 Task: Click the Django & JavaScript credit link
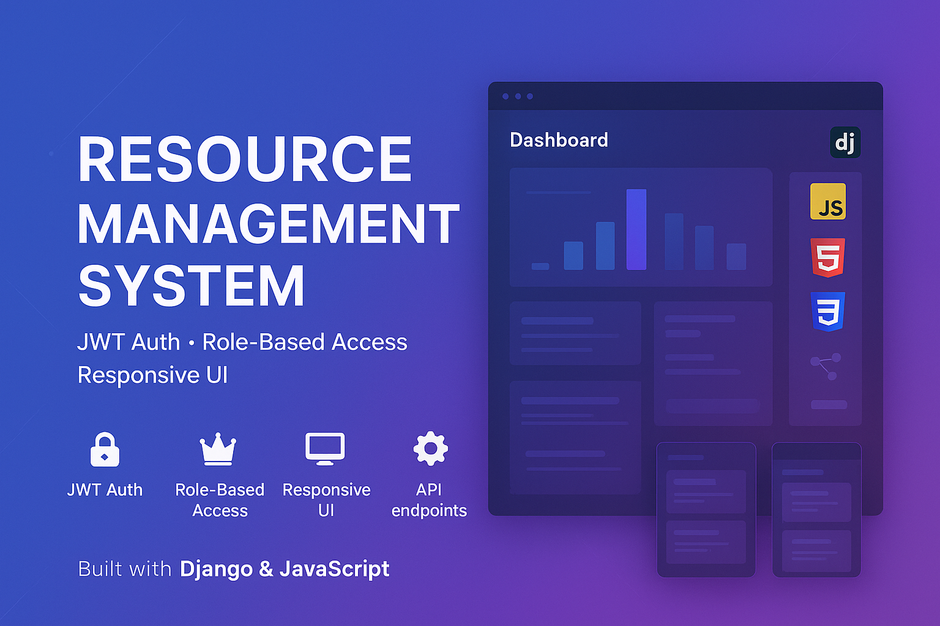pyautogui.click(x=285, y=569)
